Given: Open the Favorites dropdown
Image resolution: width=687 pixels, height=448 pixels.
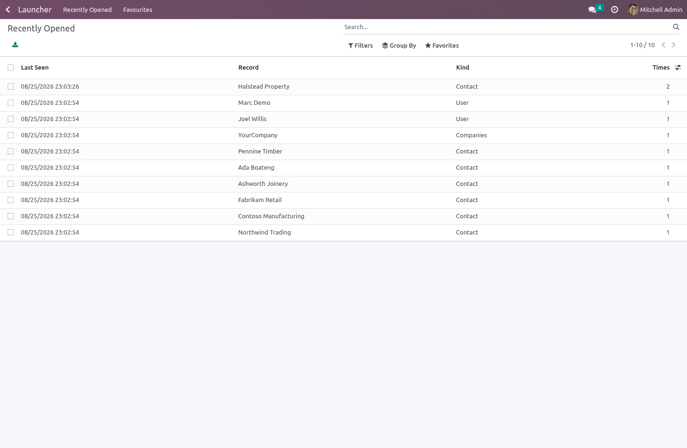Looking at the screenshot, I should pos(442,46).
